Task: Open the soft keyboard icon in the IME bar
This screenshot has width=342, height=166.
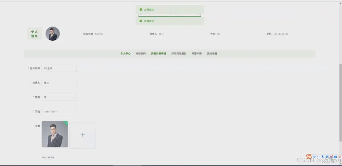Action: 327,157
